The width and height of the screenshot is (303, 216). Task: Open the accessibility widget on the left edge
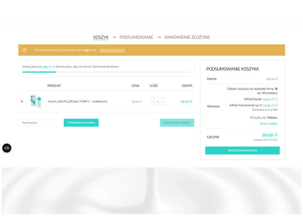coord(7,148)
